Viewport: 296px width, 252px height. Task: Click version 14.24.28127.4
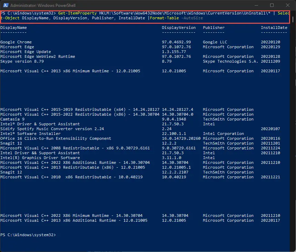tap(178, 109)
